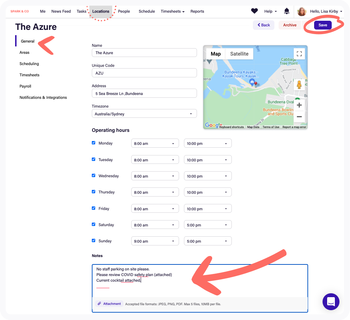This screenshot has height=320, width=350.
Task: Switch to the Payroll section
Action: click(25, 86)
